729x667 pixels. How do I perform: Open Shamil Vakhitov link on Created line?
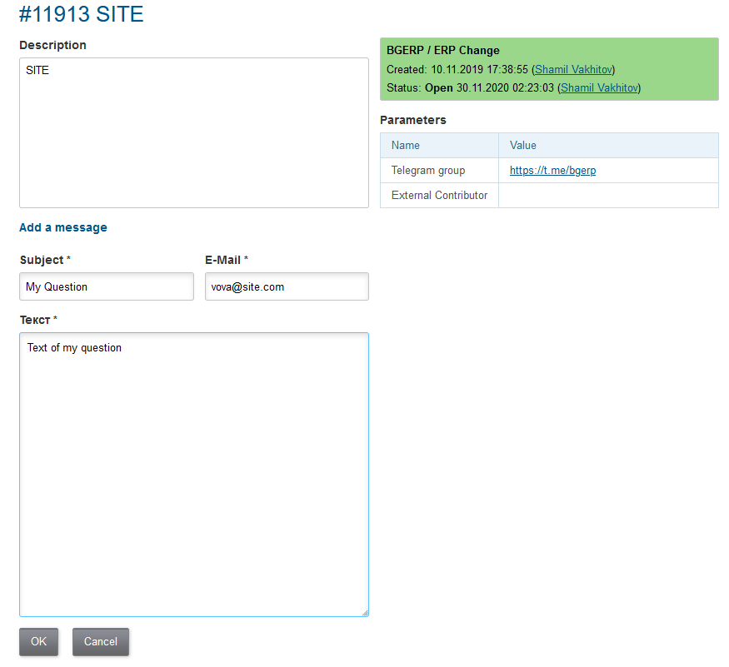pyautogui.click(x=574, y=69)
